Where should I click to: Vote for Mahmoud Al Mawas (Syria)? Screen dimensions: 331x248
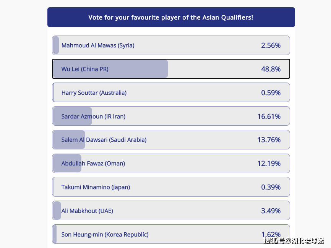coord(171,45)
